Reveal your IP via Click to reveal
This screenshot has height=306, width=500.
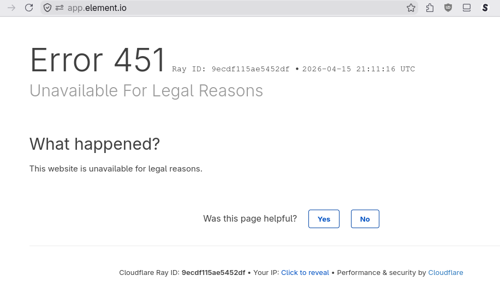305,273
